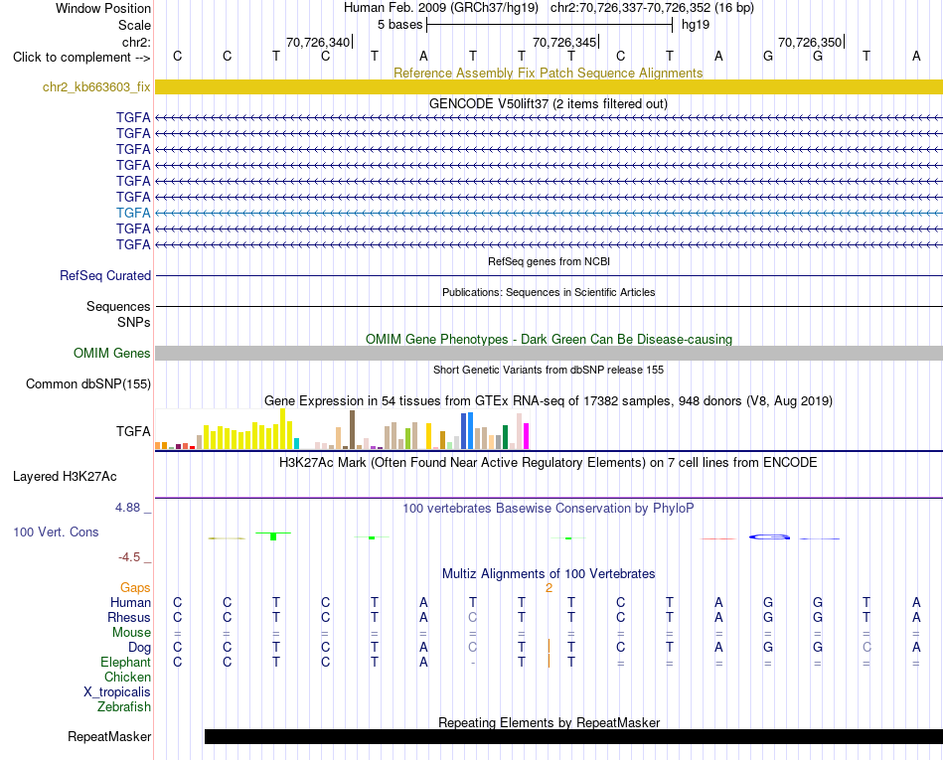Click the black RepeatMasker element bar

(573, 736)
